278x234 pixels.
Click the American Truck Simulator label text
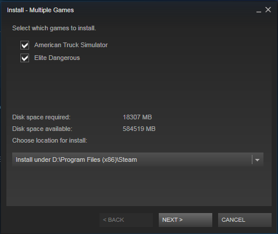click(x=71, y=45)
